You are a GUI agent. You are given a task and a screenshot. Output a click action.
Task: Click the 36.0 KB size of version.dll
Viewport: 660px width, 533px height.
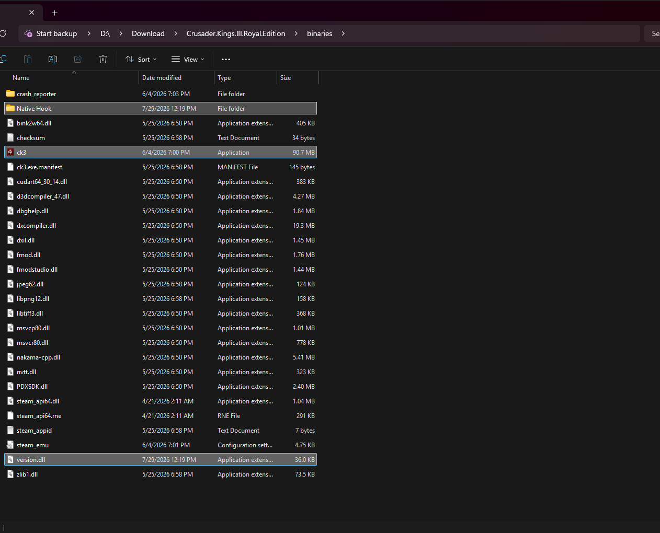coord(305,460)
